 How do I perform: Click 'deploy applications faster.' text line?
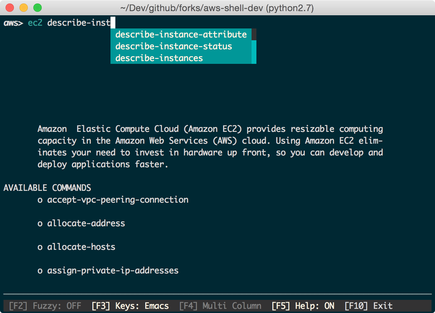[103, 164]
